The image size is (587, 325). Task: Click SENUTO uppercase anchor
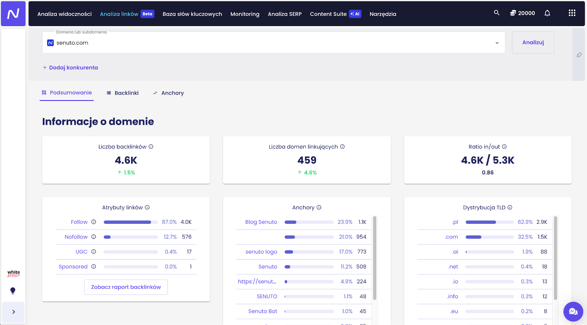click(267, 296)
